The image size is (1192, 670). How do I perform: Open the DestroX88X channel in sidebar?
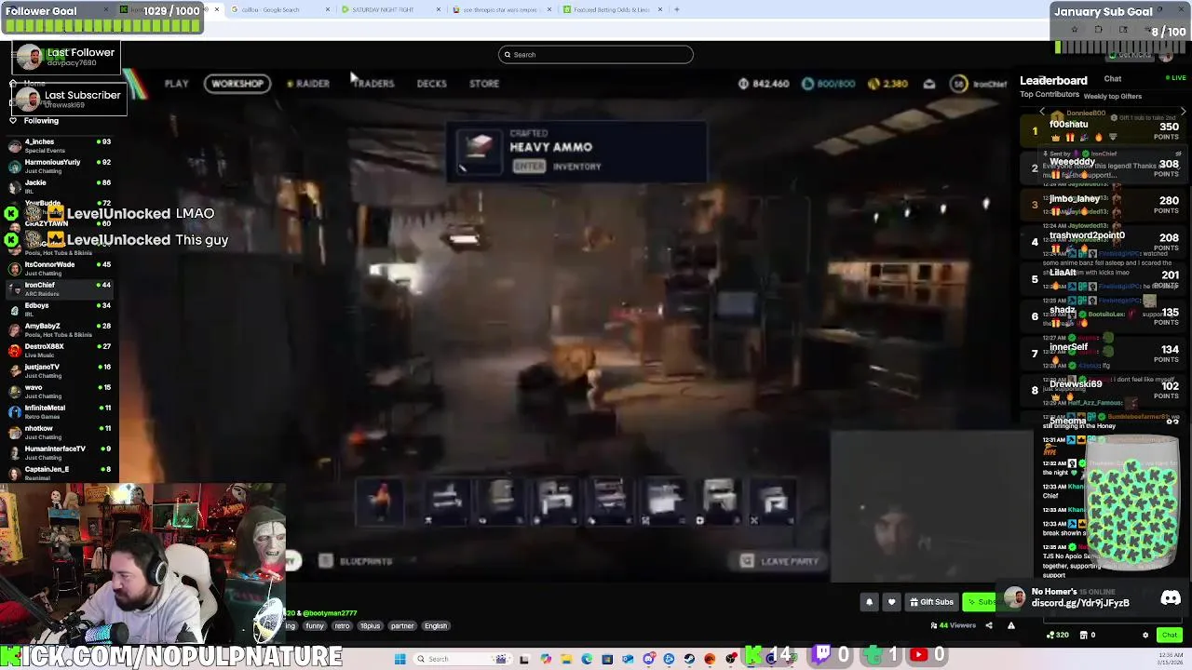tap(60, 350)
